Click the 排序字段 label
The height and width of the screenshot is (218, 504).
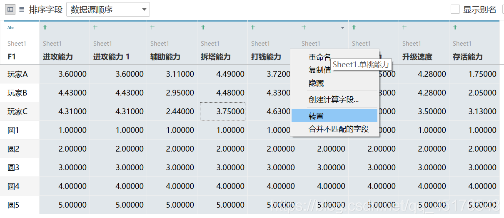pyautogui.click(x=46, y=10)
